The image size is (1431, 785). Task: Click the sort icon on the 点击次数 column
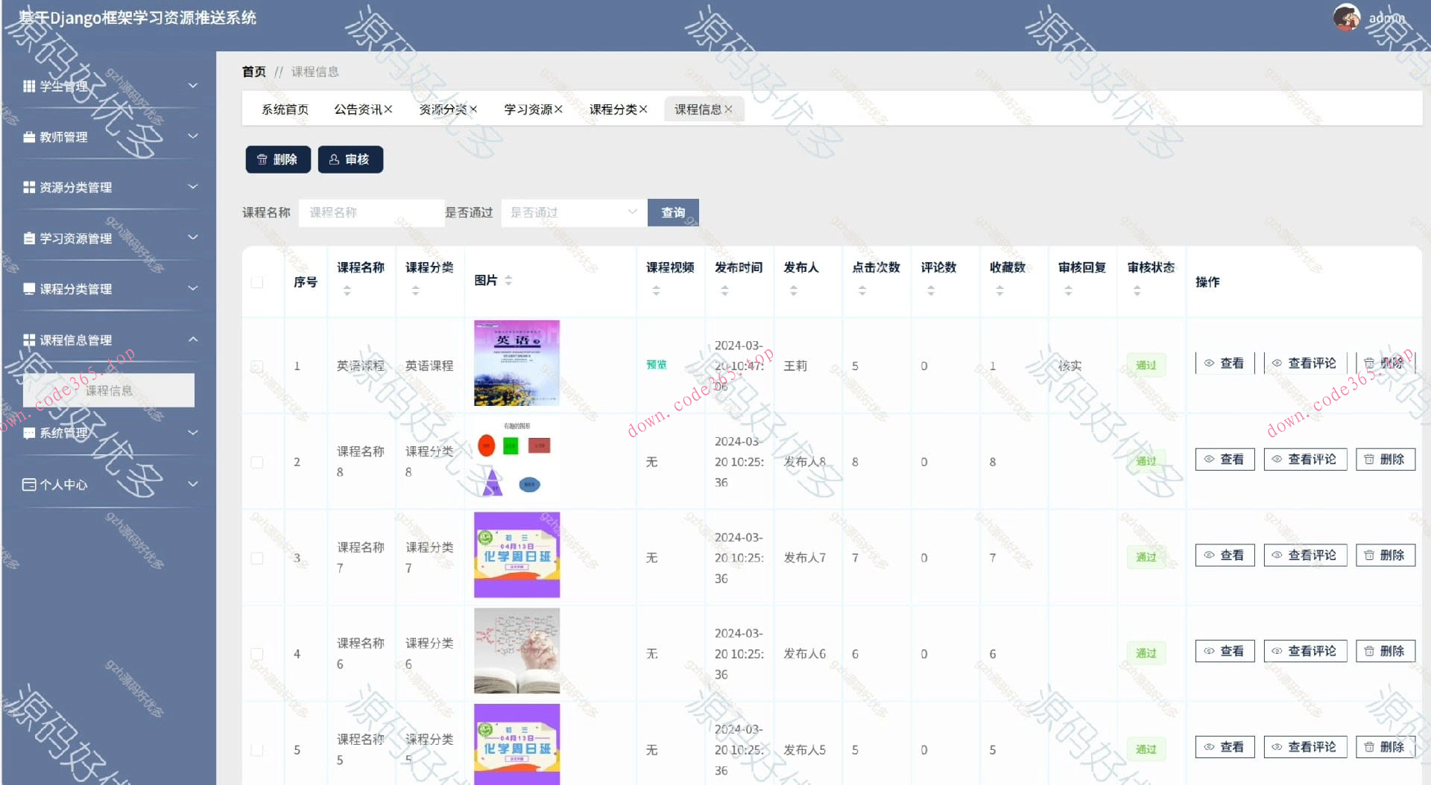(862, 290)
